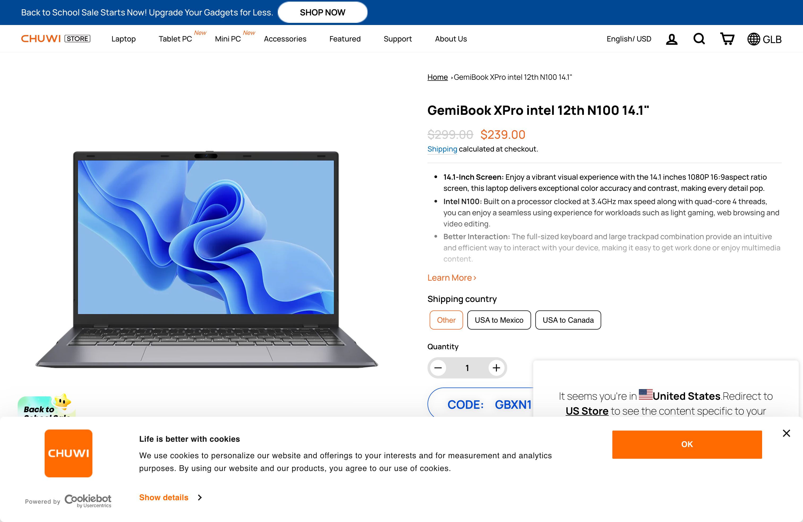Viewport: 803px width, 522px height.
Task: Open the user account icon
Action: [671, 39]
